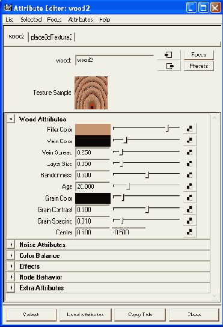Click the wood name input field
This screenshot has height=327, width=223.
[x=114, y=60]
